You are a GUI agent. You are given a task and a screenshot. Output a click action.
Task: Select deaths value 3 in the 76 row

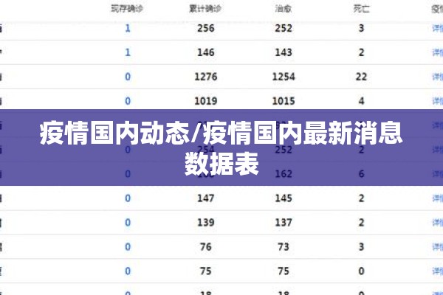click(361, 247)
